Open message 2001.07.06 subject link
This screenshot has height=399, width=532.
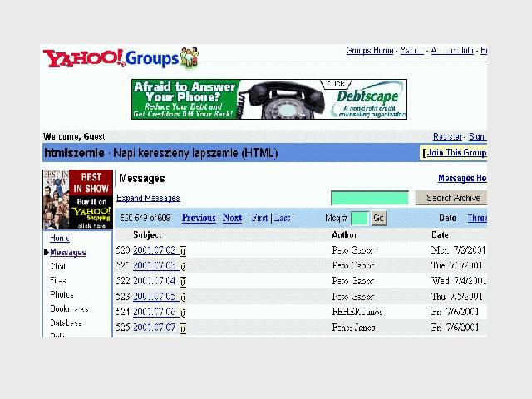[155, 312]
